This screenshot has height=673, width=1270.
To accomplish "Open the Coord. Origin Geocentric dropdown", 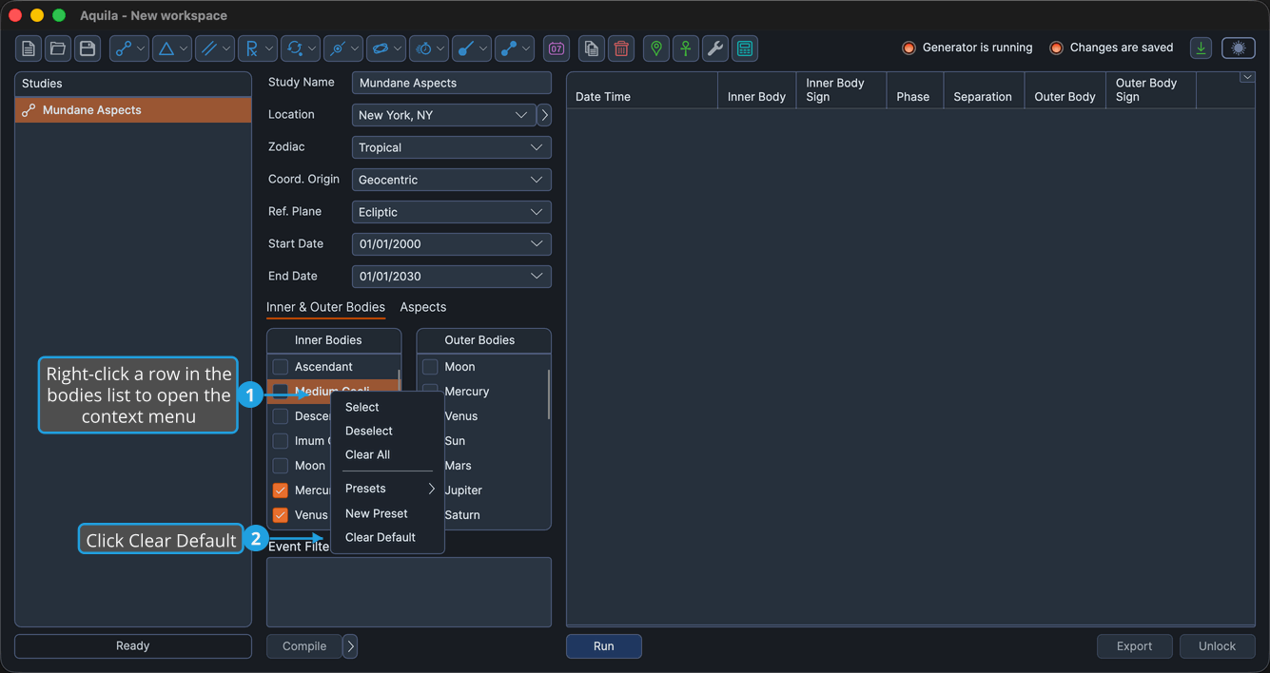I will pyautogui.click(x=452, y=180).
